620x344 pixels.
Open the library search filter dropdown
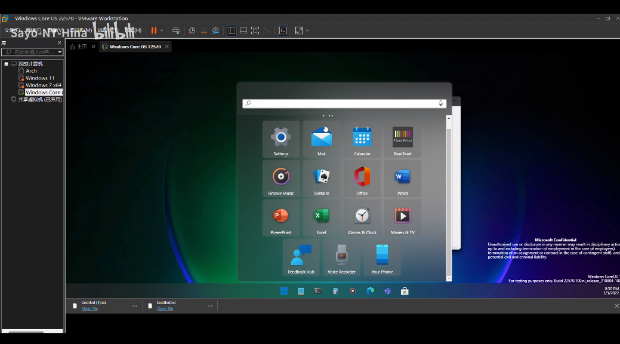[59, 52]
